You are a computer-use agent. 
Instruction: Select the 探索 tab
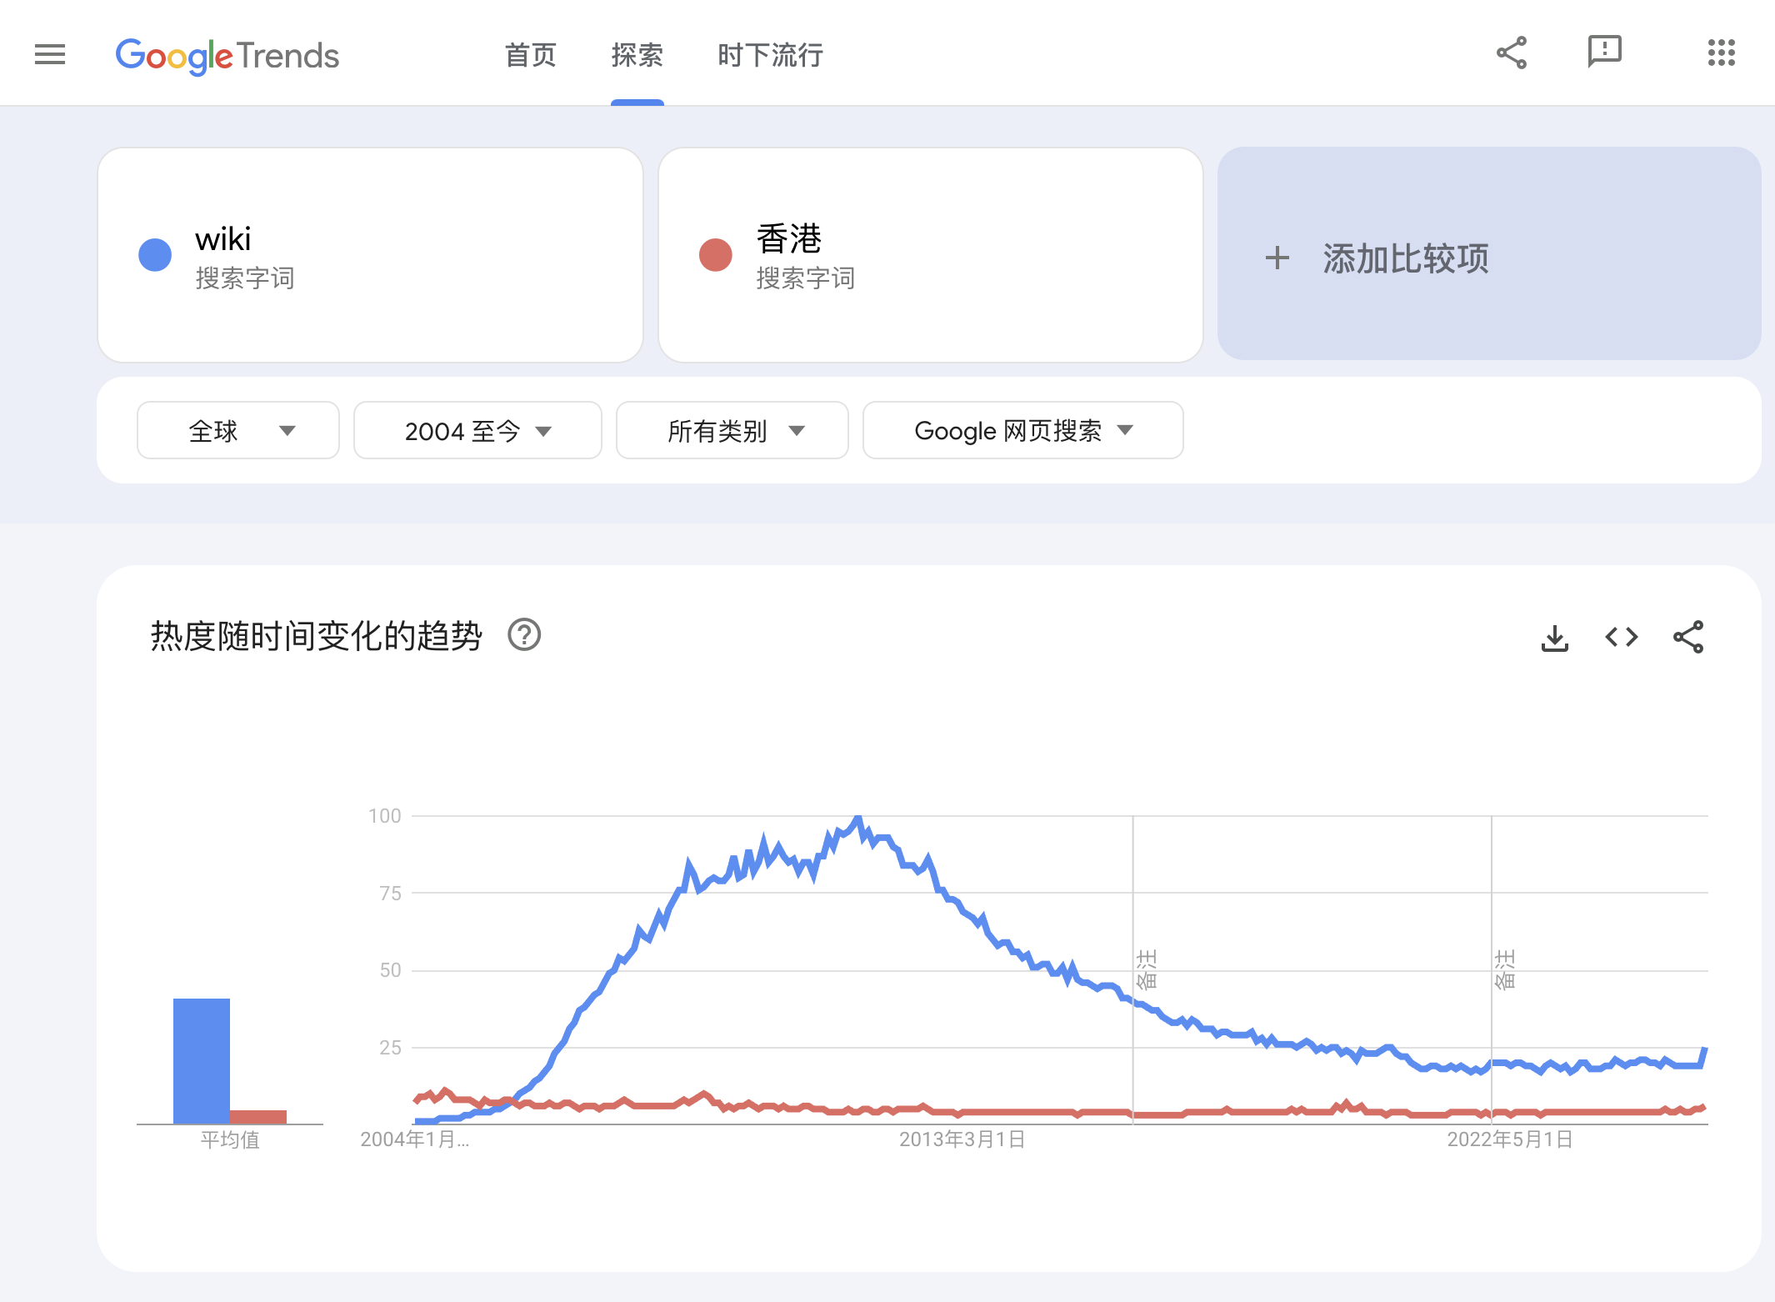coord(637,56)
